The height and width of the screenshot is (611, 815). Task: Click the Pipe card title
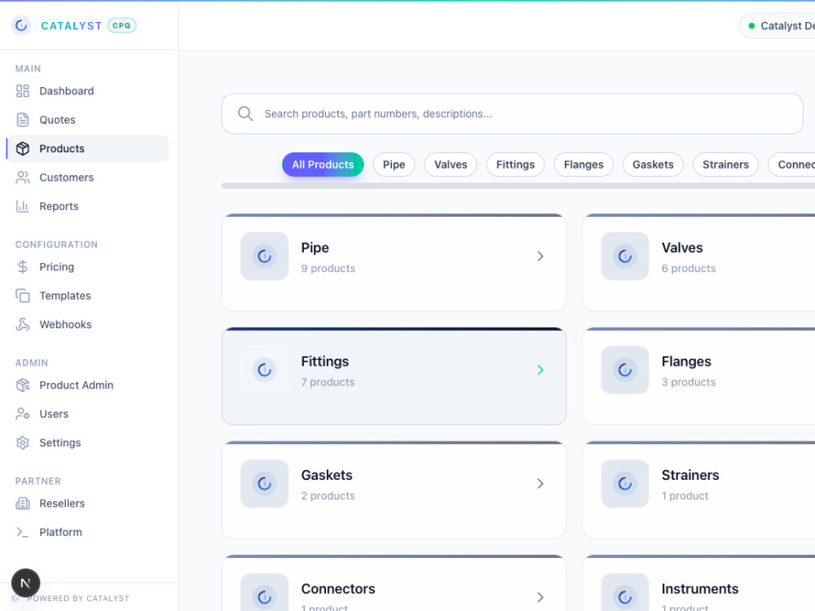point(315,248)
